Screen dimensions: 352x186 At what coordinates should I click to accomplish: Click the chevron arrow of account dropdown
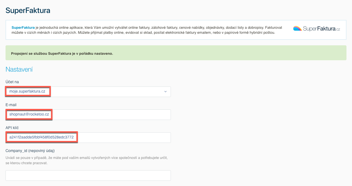click(x=165, y=91)
